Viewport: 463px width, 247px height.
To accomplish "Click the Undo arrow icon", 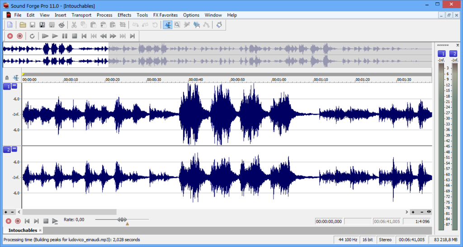I will tap(136, 25).
